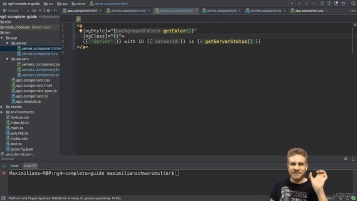The width and height of the screenshot is (357, 201).
Task: Open app.module.ts from tree
Action: (x=26, y=102)
